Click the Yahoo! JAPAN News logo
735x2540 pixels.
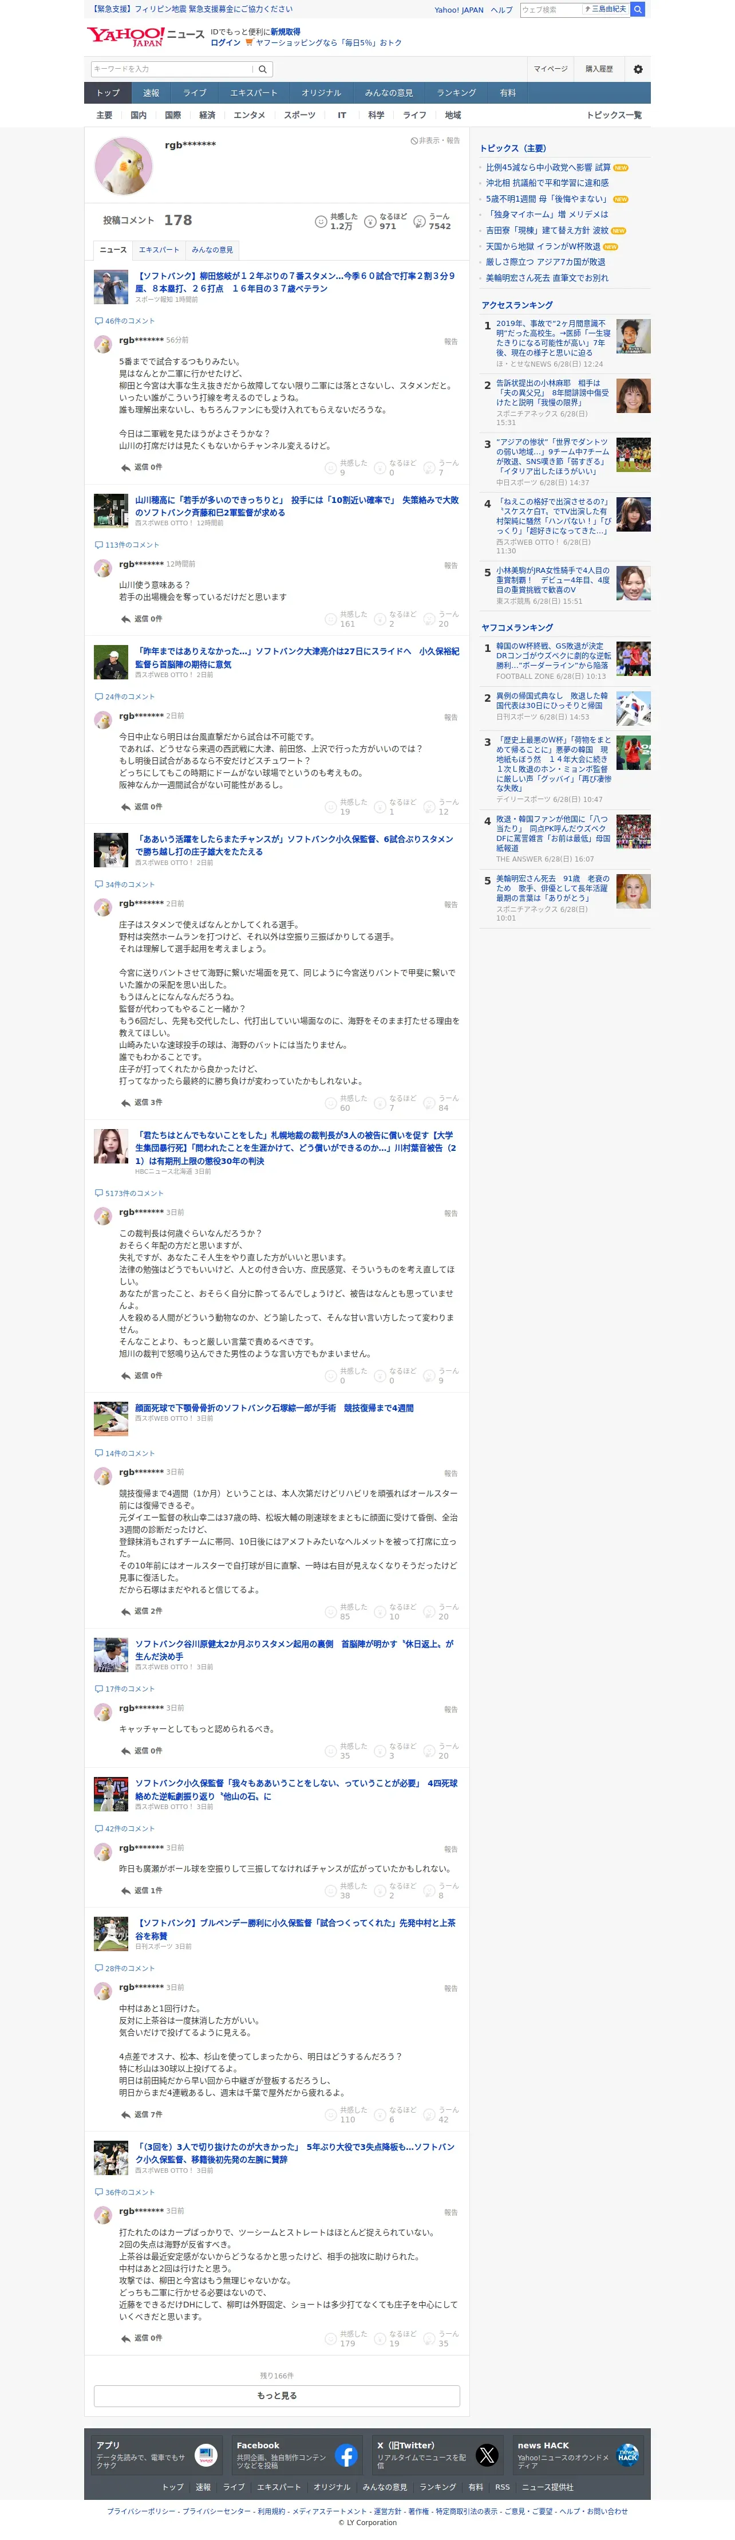coord(146,37)
